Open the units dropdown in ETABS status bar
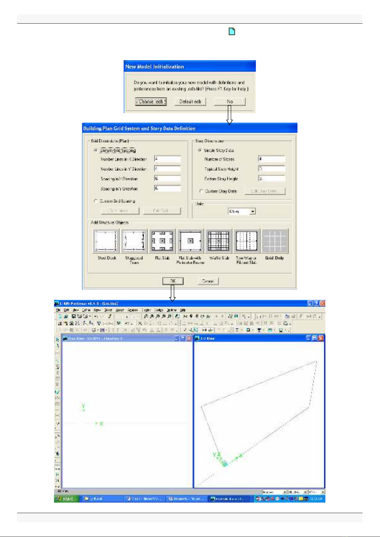The image size is (380, 537). tap(323, 492)
